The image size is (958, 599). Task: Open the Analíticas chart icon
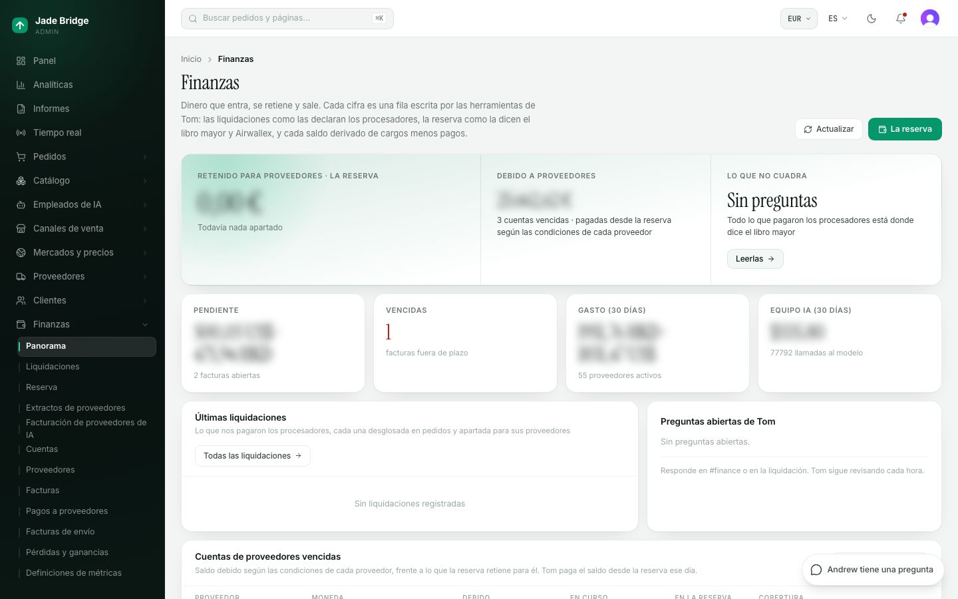coord(21,85)
